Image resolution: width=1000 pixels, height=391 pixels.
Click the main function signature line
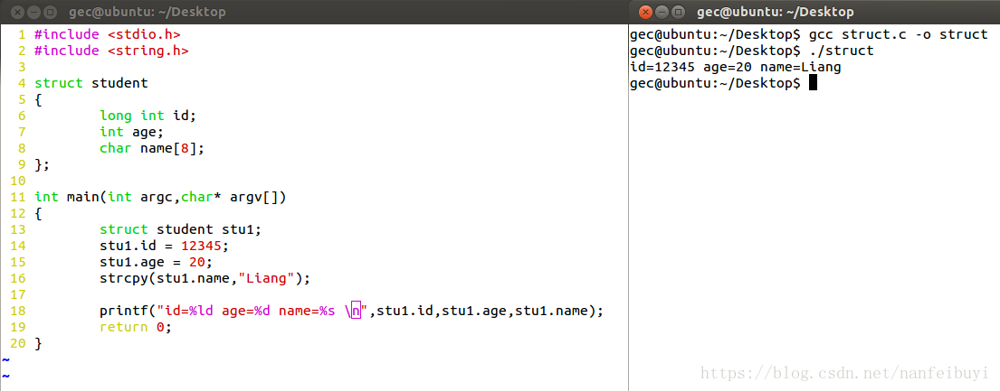click(x=161, y=197)
